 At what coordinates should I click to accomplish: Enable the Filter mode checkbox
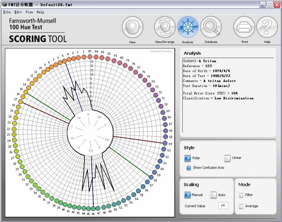tap(241, 195)
